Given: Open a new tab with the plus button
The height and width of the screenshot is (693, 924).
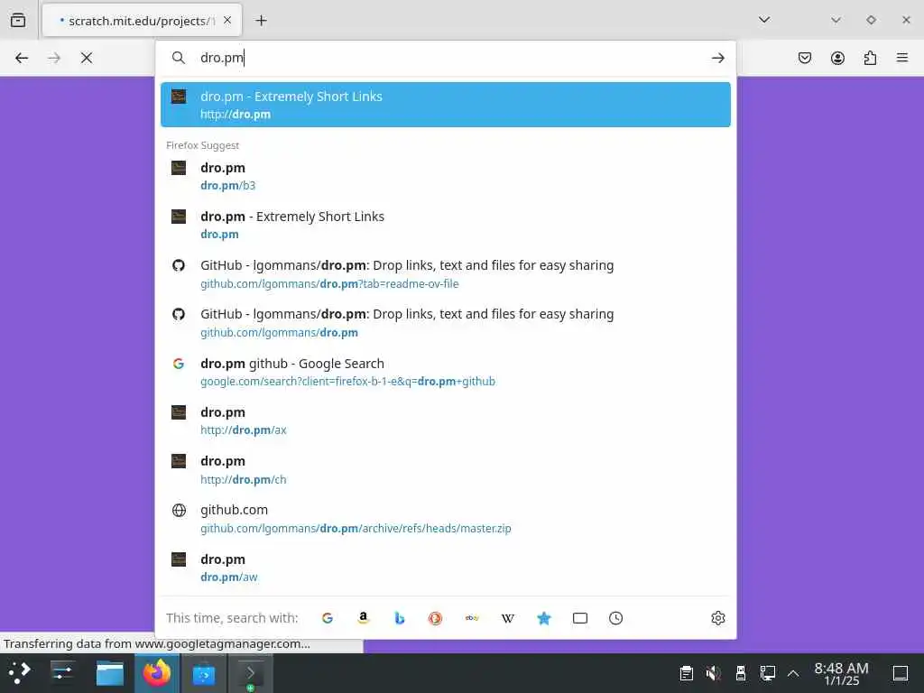Looking at the screenshot, I should (x=261, y=21).
